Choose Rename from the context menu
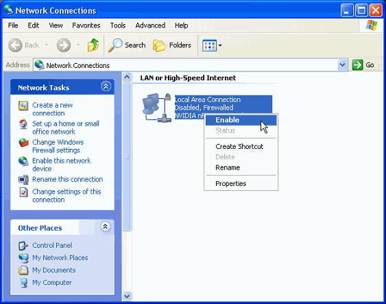The height and width of the screenshot is (304, 386). pos(241,167)
